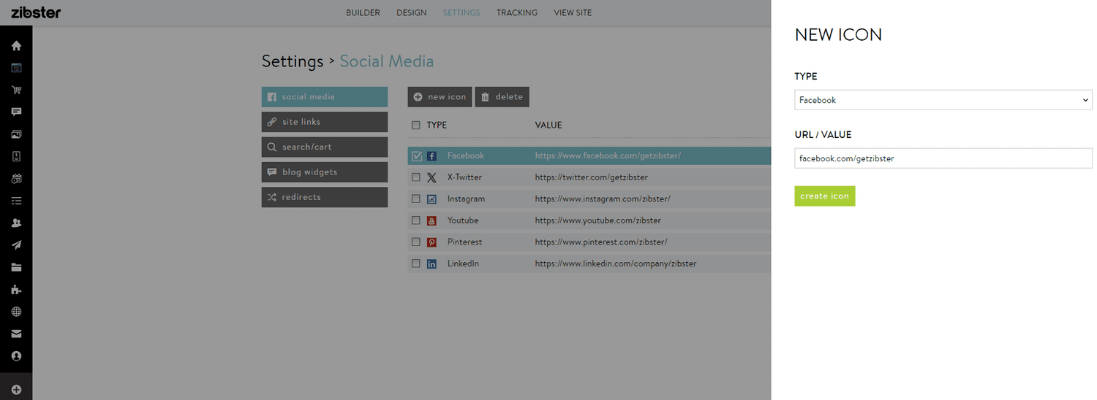Click the Pinterest URL value cell
Screen dimensions: 1097x400
601,242
